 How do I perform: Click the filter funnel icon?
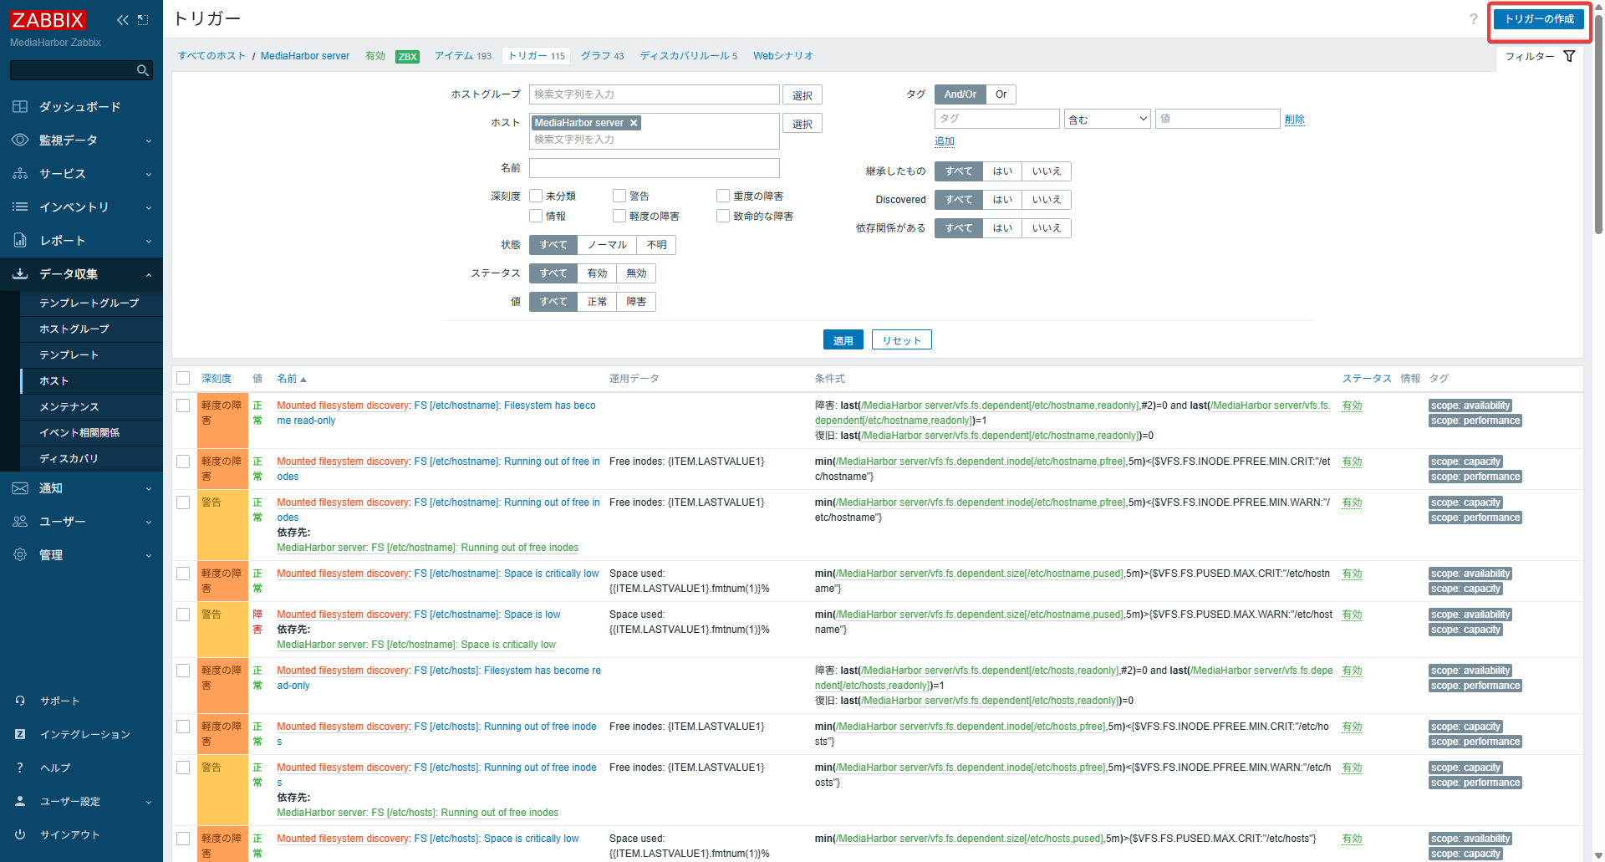[x=1569, y=56]
